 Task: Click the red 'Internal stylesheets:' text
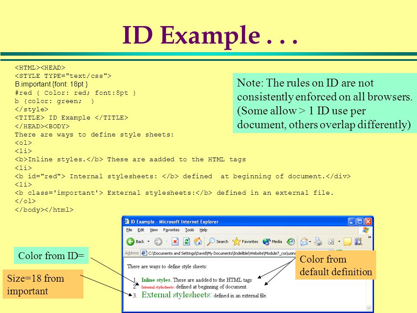pyautogui.click(x=158, y=287)
